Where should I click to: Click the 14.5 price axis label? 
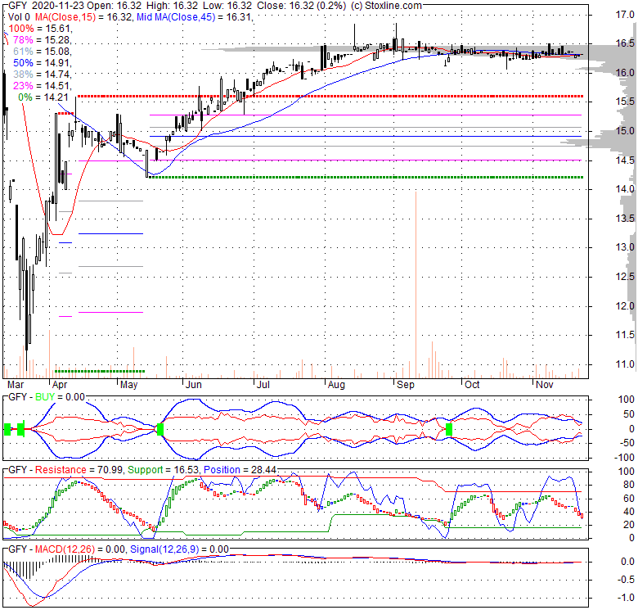(625, 160)
